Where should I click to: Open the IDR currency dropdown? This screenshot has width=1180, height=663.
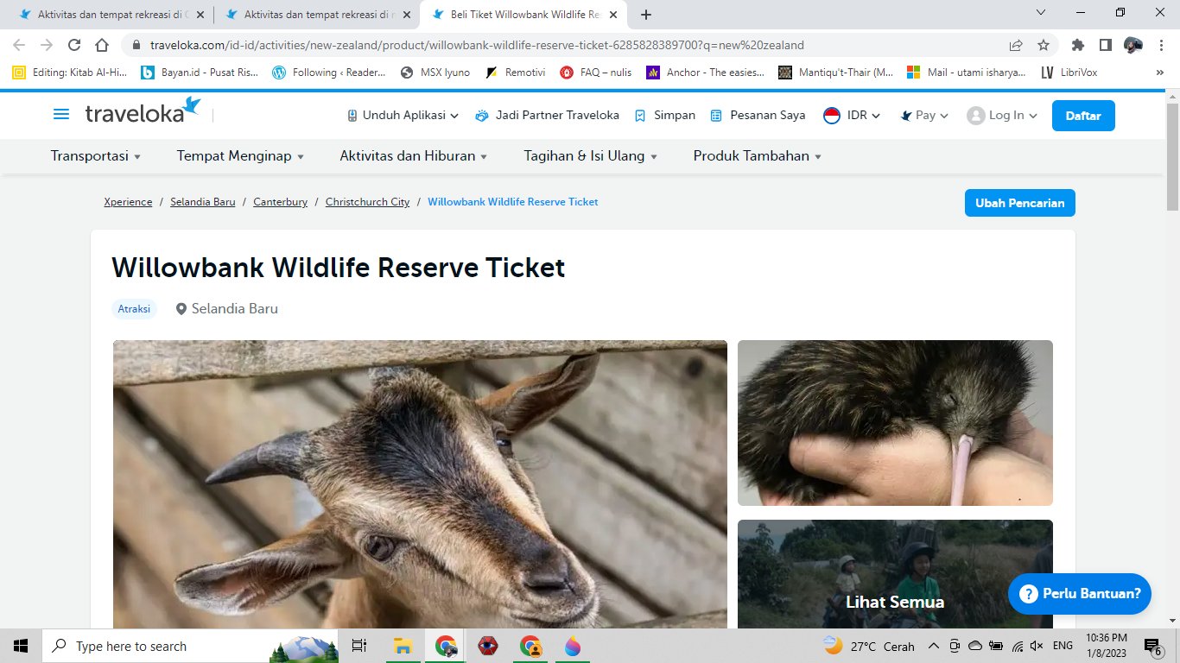point(852,115)
